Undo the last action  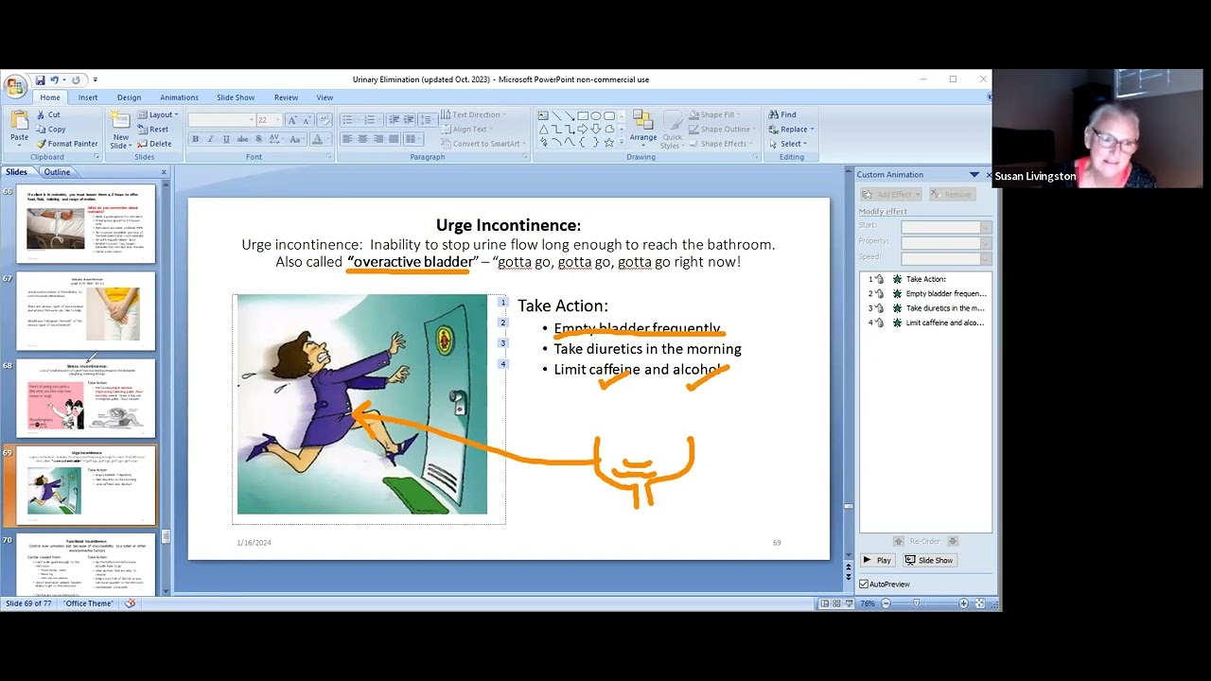[55, 80]
